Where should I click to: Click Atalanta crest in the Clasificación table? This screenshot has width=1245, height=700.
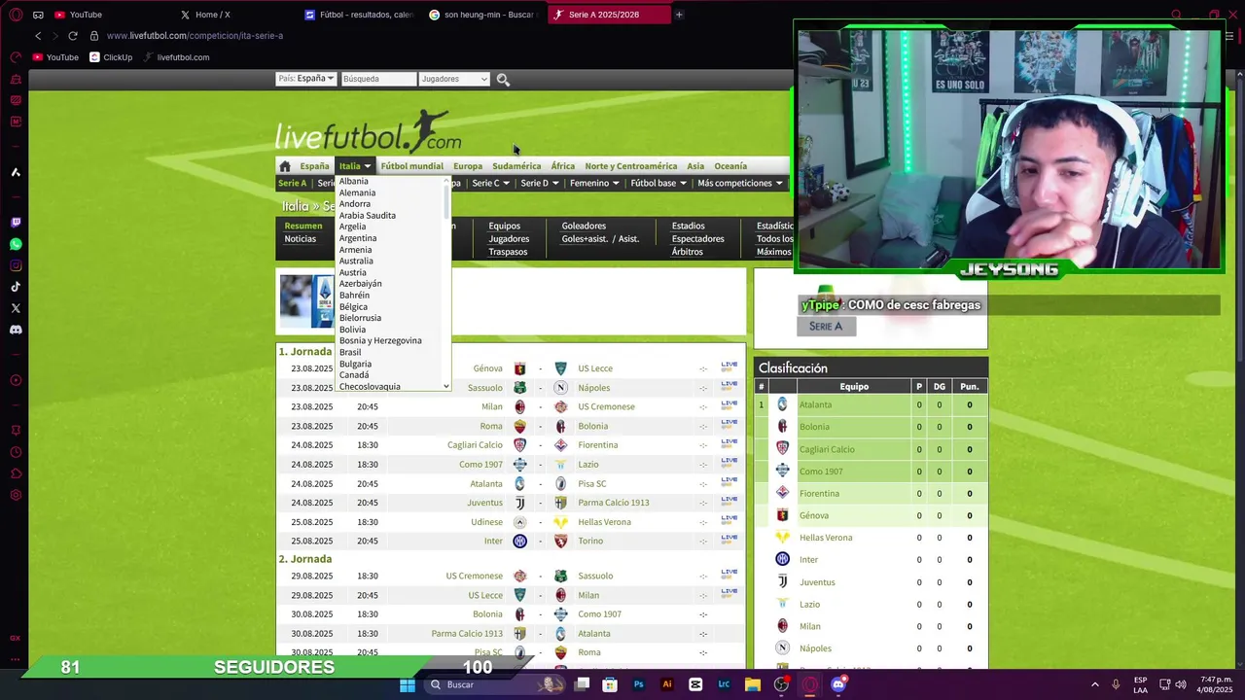[782, 404]
